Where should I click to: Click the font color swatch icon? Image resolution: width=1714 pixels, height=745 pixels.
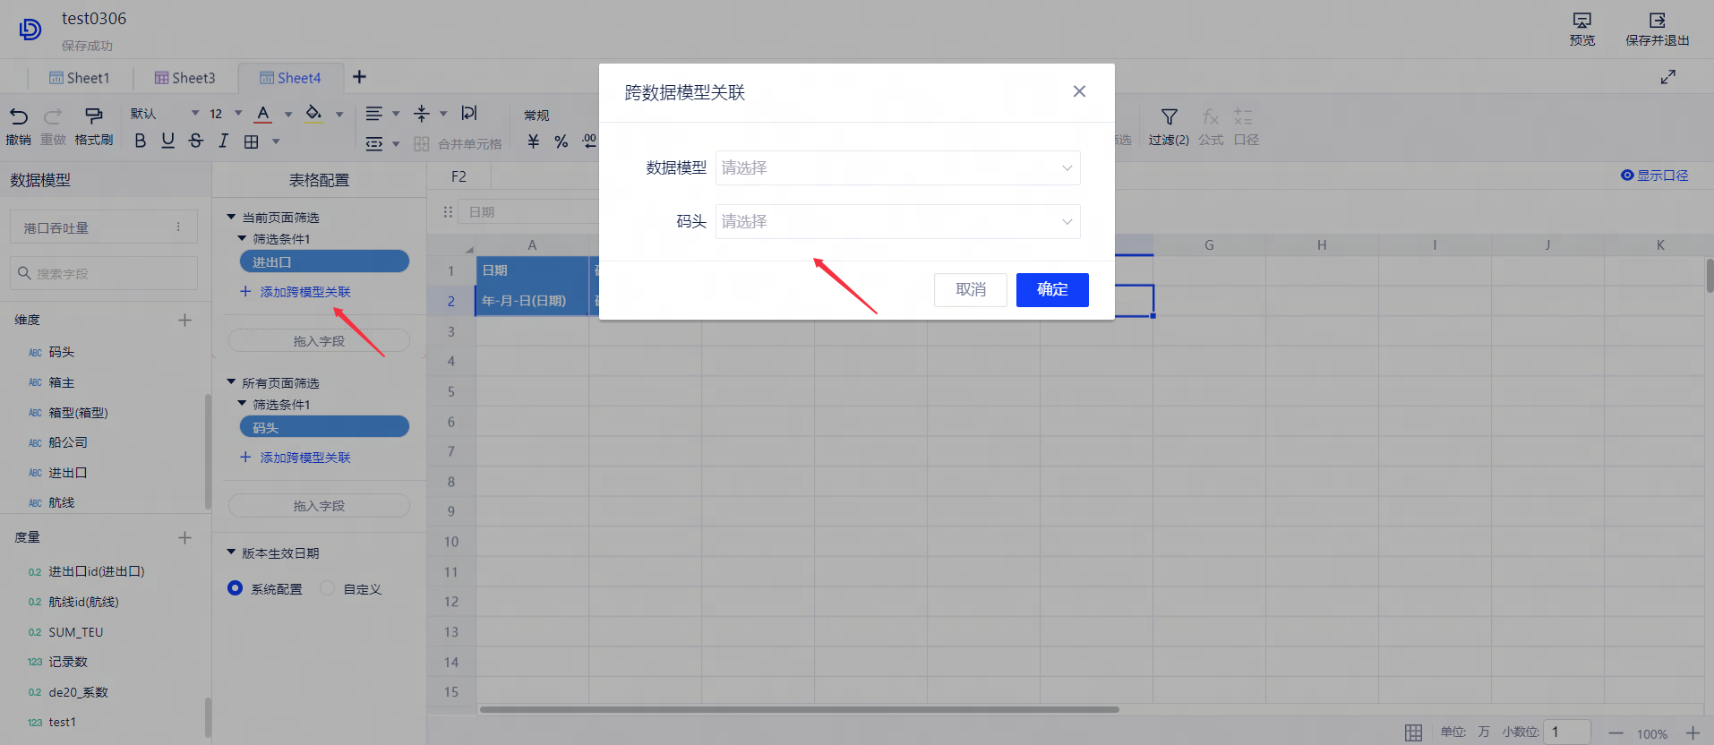[263, 115]
